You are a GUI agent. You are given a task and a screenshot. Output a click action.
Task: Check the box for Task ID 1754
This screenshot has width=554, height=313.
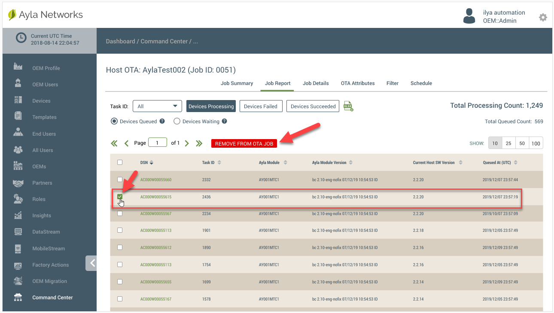click(x=120, y=264)
